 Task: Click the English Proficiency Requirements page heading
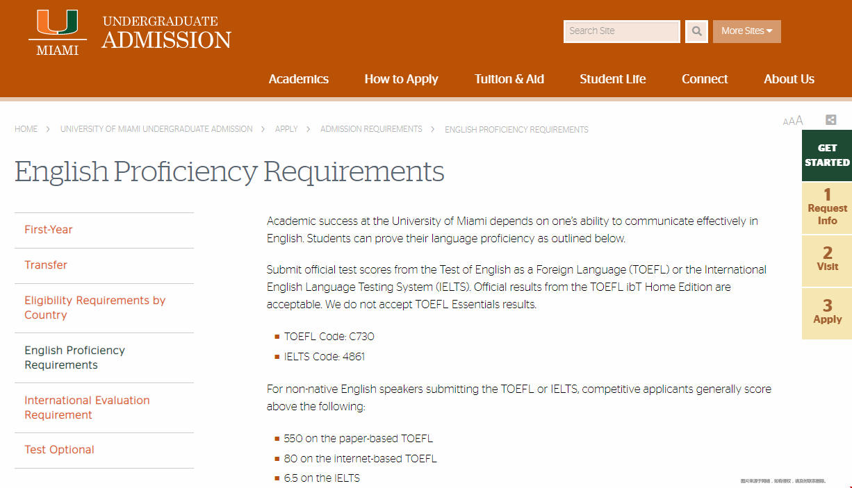pyautogui.click(x=229, y=172)
